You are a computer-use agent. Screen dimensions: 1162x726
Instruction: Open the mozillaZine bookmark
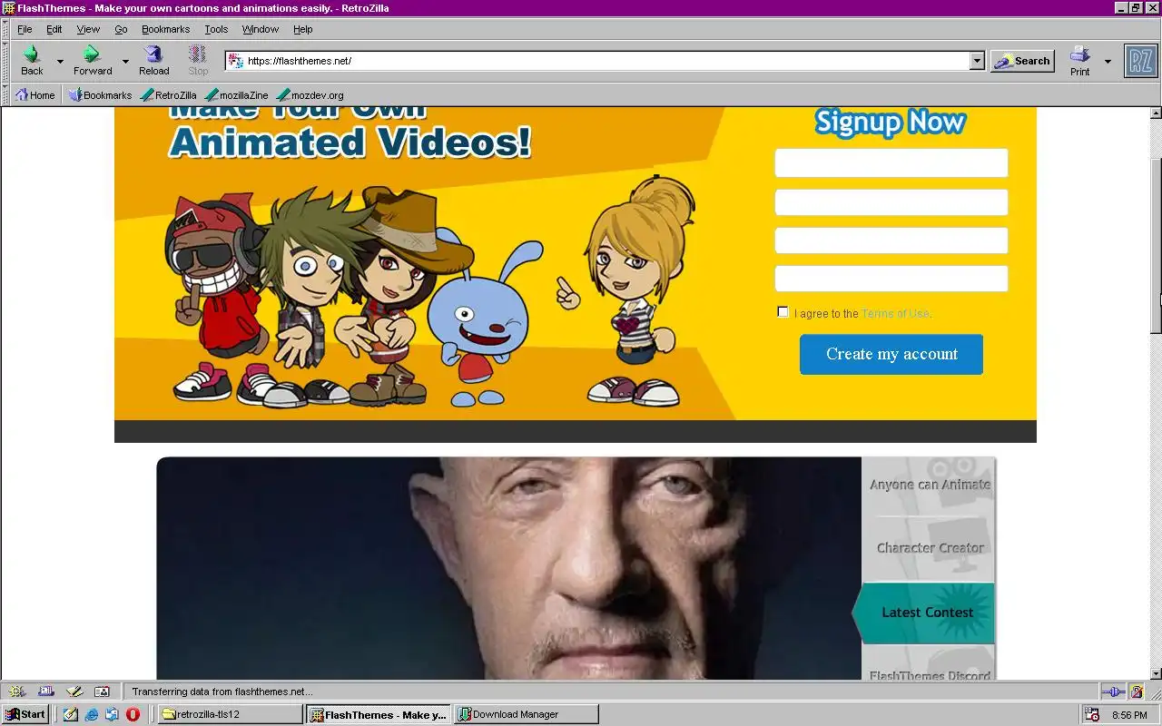[x=236, y=94]
